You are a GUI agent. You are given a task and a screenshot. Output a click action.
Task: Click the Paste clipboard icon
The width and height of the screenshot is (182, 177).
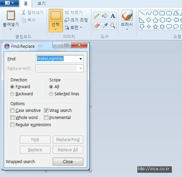click(x=11, y=15)
